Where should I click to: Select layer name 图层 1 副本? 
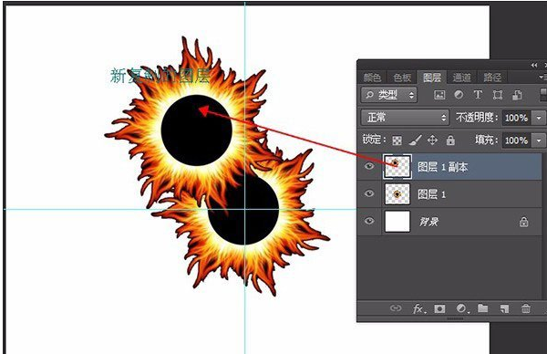(x=443, y=167)
